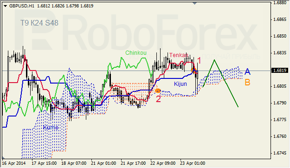Screen dimensions: 290x168
Task: Select the green forecast line peak
Action: 214,60
